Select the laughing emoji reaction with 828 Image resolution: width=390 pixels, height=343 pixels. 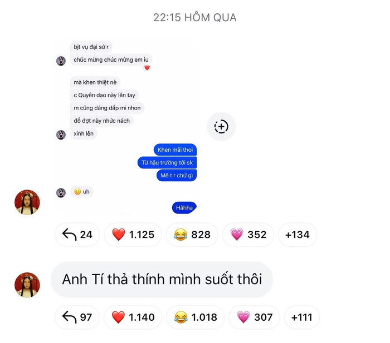click(192, 235)
